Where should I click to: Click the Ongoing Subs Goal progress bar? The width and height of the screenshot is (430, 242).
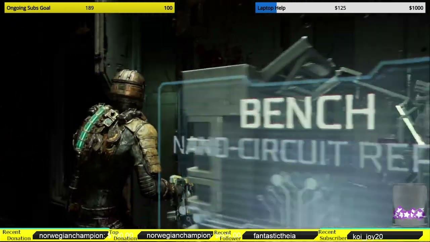[x=89, y=8]
